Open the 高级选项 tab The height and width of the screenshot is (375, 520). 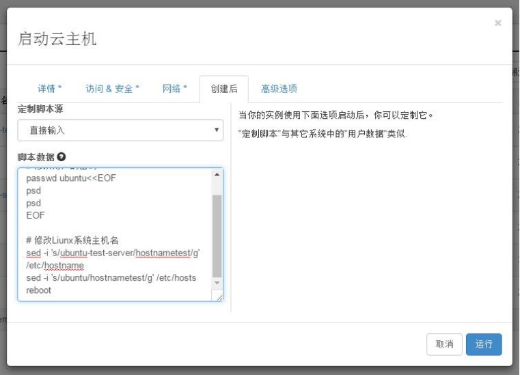(279, 89)
